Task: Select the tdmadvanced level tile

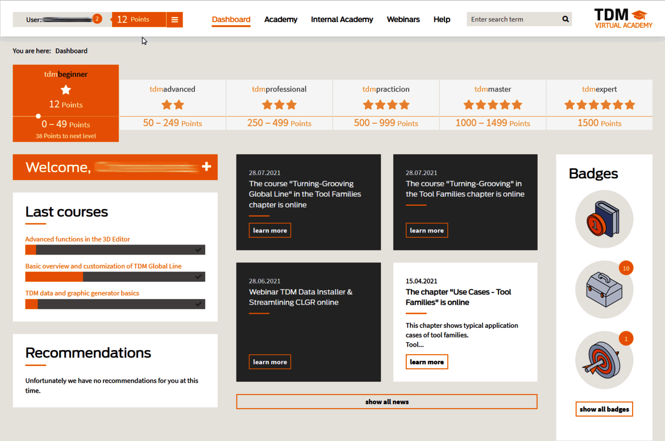Action: 173,105
